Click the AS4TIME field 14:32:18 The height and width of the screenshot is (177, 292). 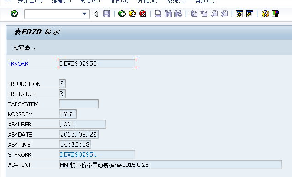click(x=75, y=144)
